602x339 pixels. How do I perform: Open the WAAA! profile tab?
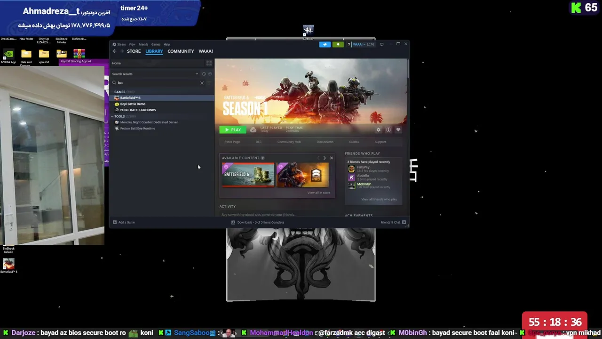206,51
